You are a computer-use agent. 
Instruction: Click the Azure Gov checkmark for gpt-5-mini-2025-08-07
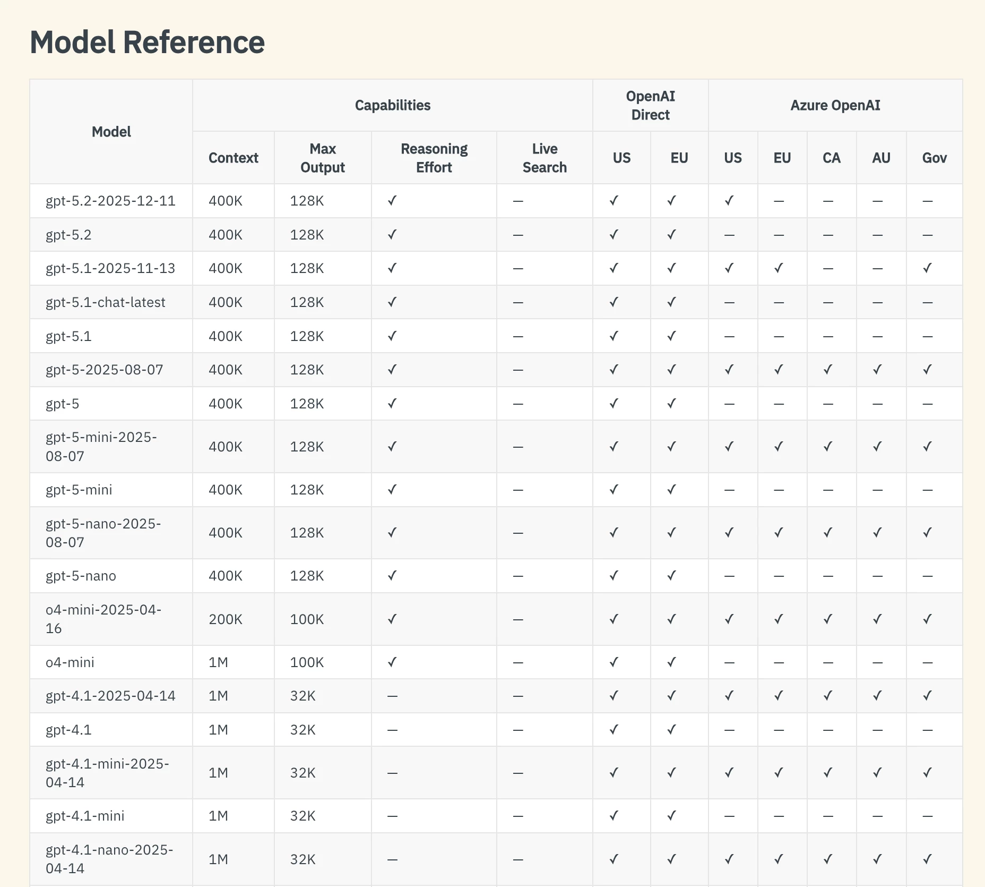pos(927,447)
